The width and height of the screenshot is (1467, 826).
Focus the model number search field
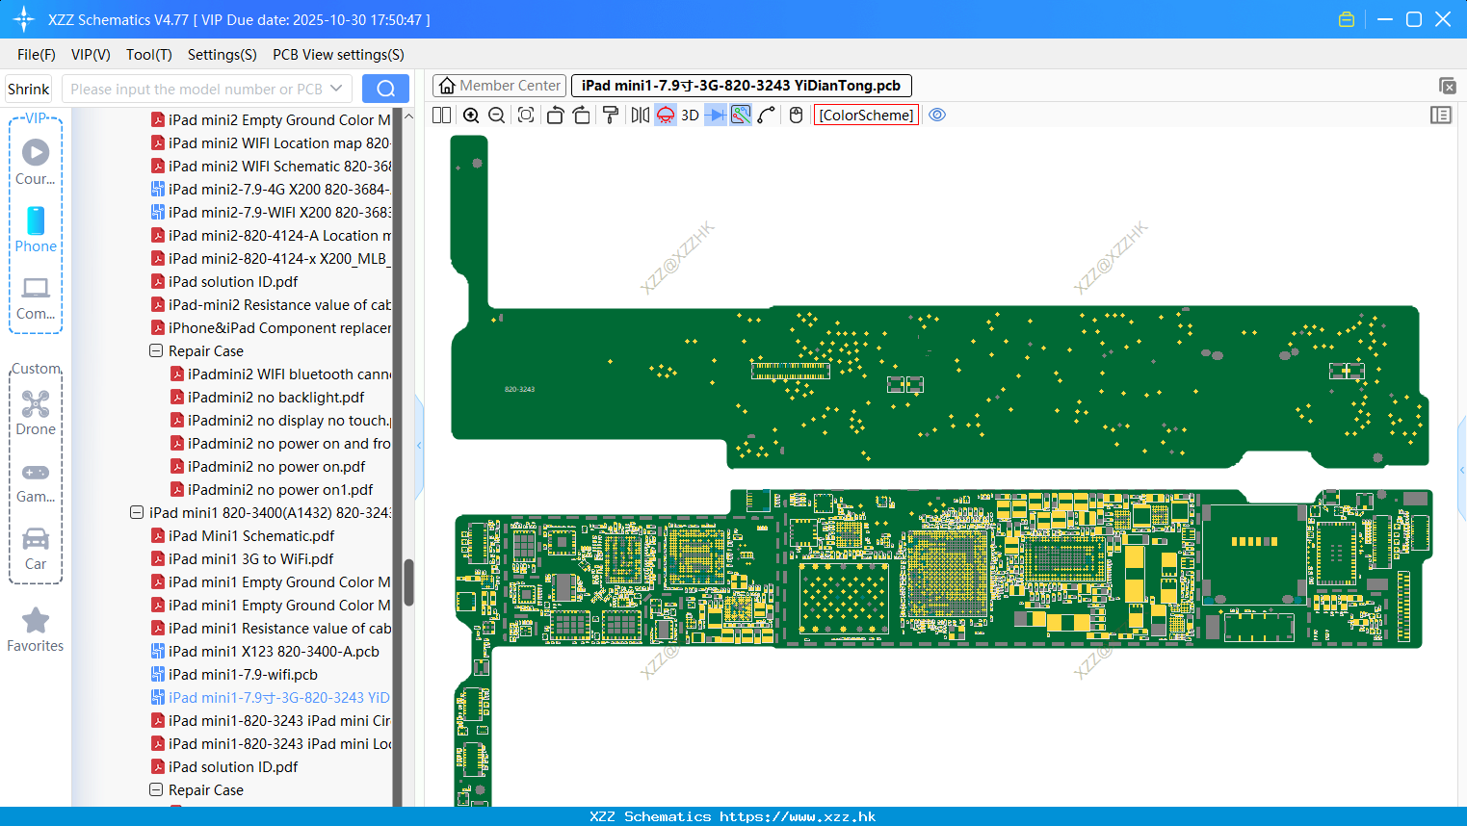pos(196,89)
